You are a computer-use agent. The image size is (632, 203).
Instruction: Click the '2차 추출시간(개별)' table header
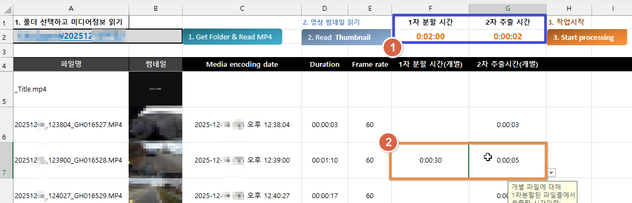[508, 64]
